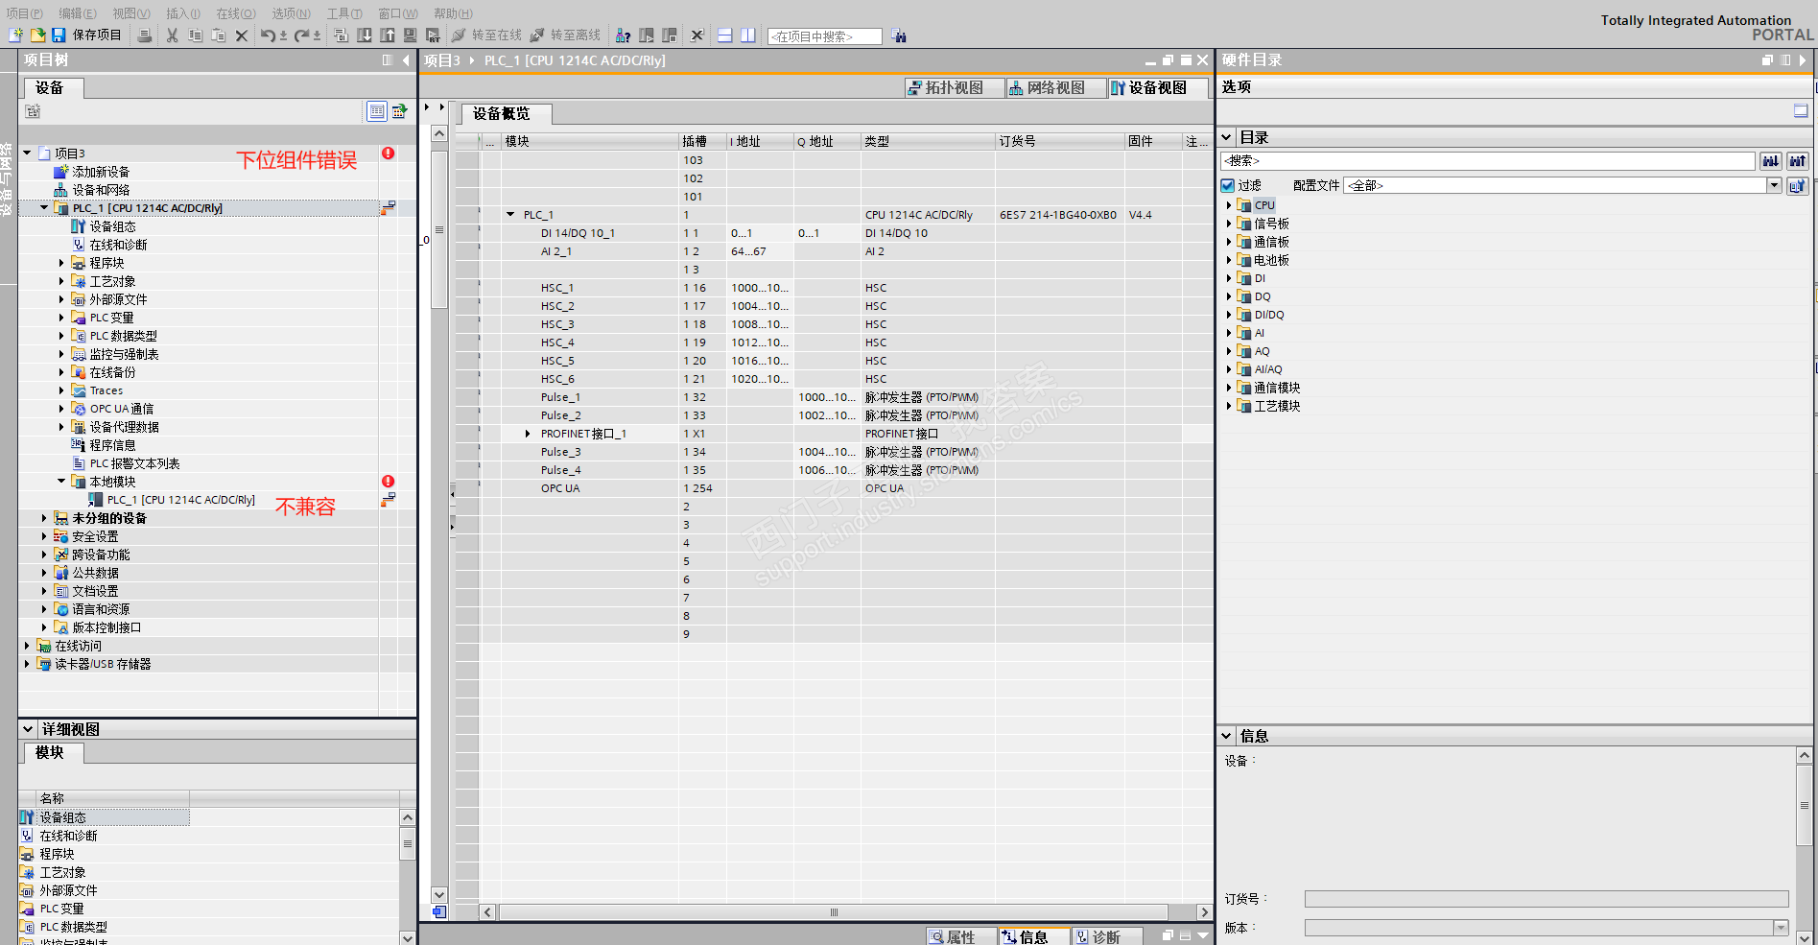Viewport: 1818px width, 945px height.
Task: Expand the 通信模块 catalog folder
Action: (1229, 388)
